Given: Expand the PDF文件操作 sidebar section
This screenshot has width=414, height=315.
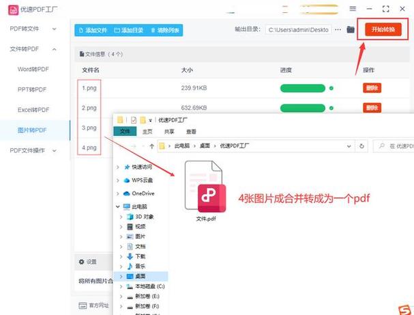Looking at the screenshot, I should (x=54, y=151).
